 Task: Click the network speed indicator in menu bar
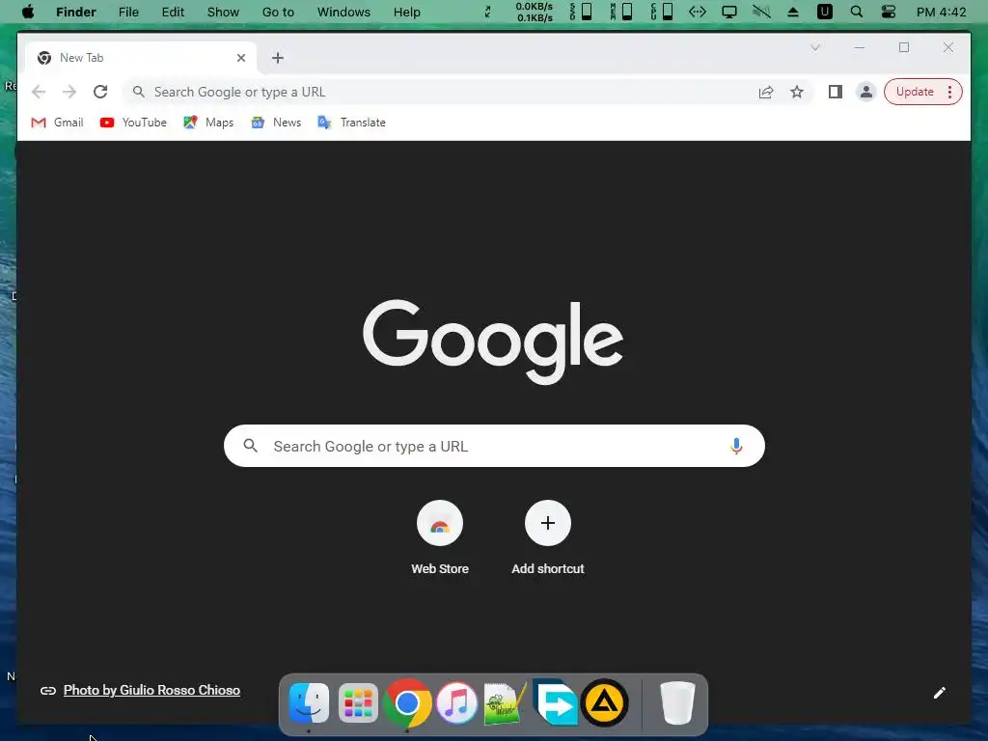pyautogui.click(x=535, y=12)
